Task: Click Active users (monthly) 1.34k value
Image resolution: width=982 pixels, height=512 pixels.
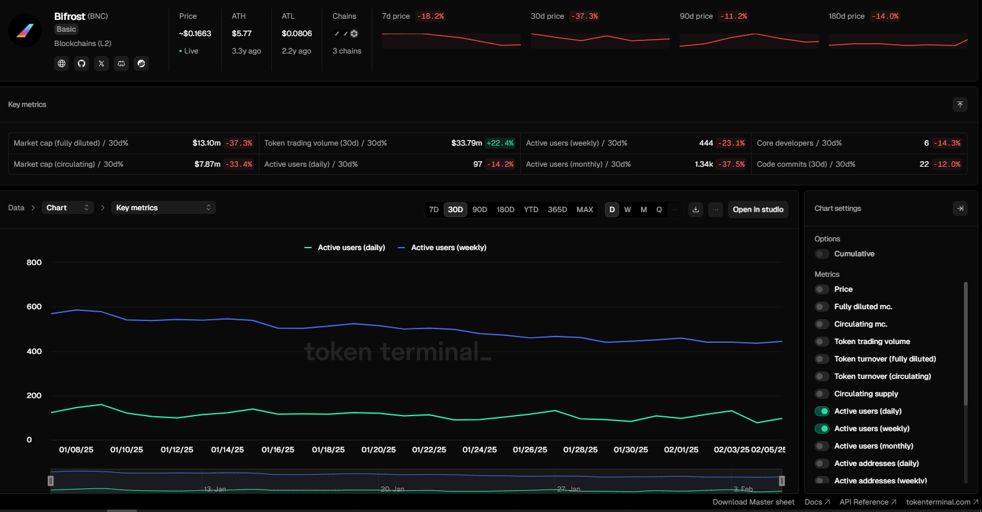Action: pos(704,164)
